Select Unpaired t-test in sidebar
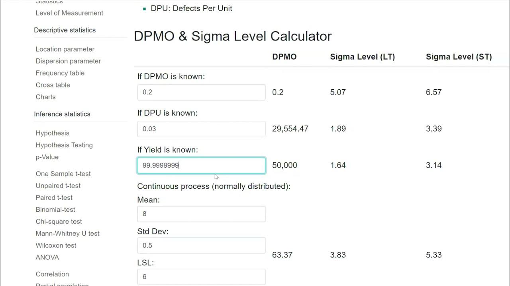Viewport: 510px width, 286px height. click(x=58, y=186)
